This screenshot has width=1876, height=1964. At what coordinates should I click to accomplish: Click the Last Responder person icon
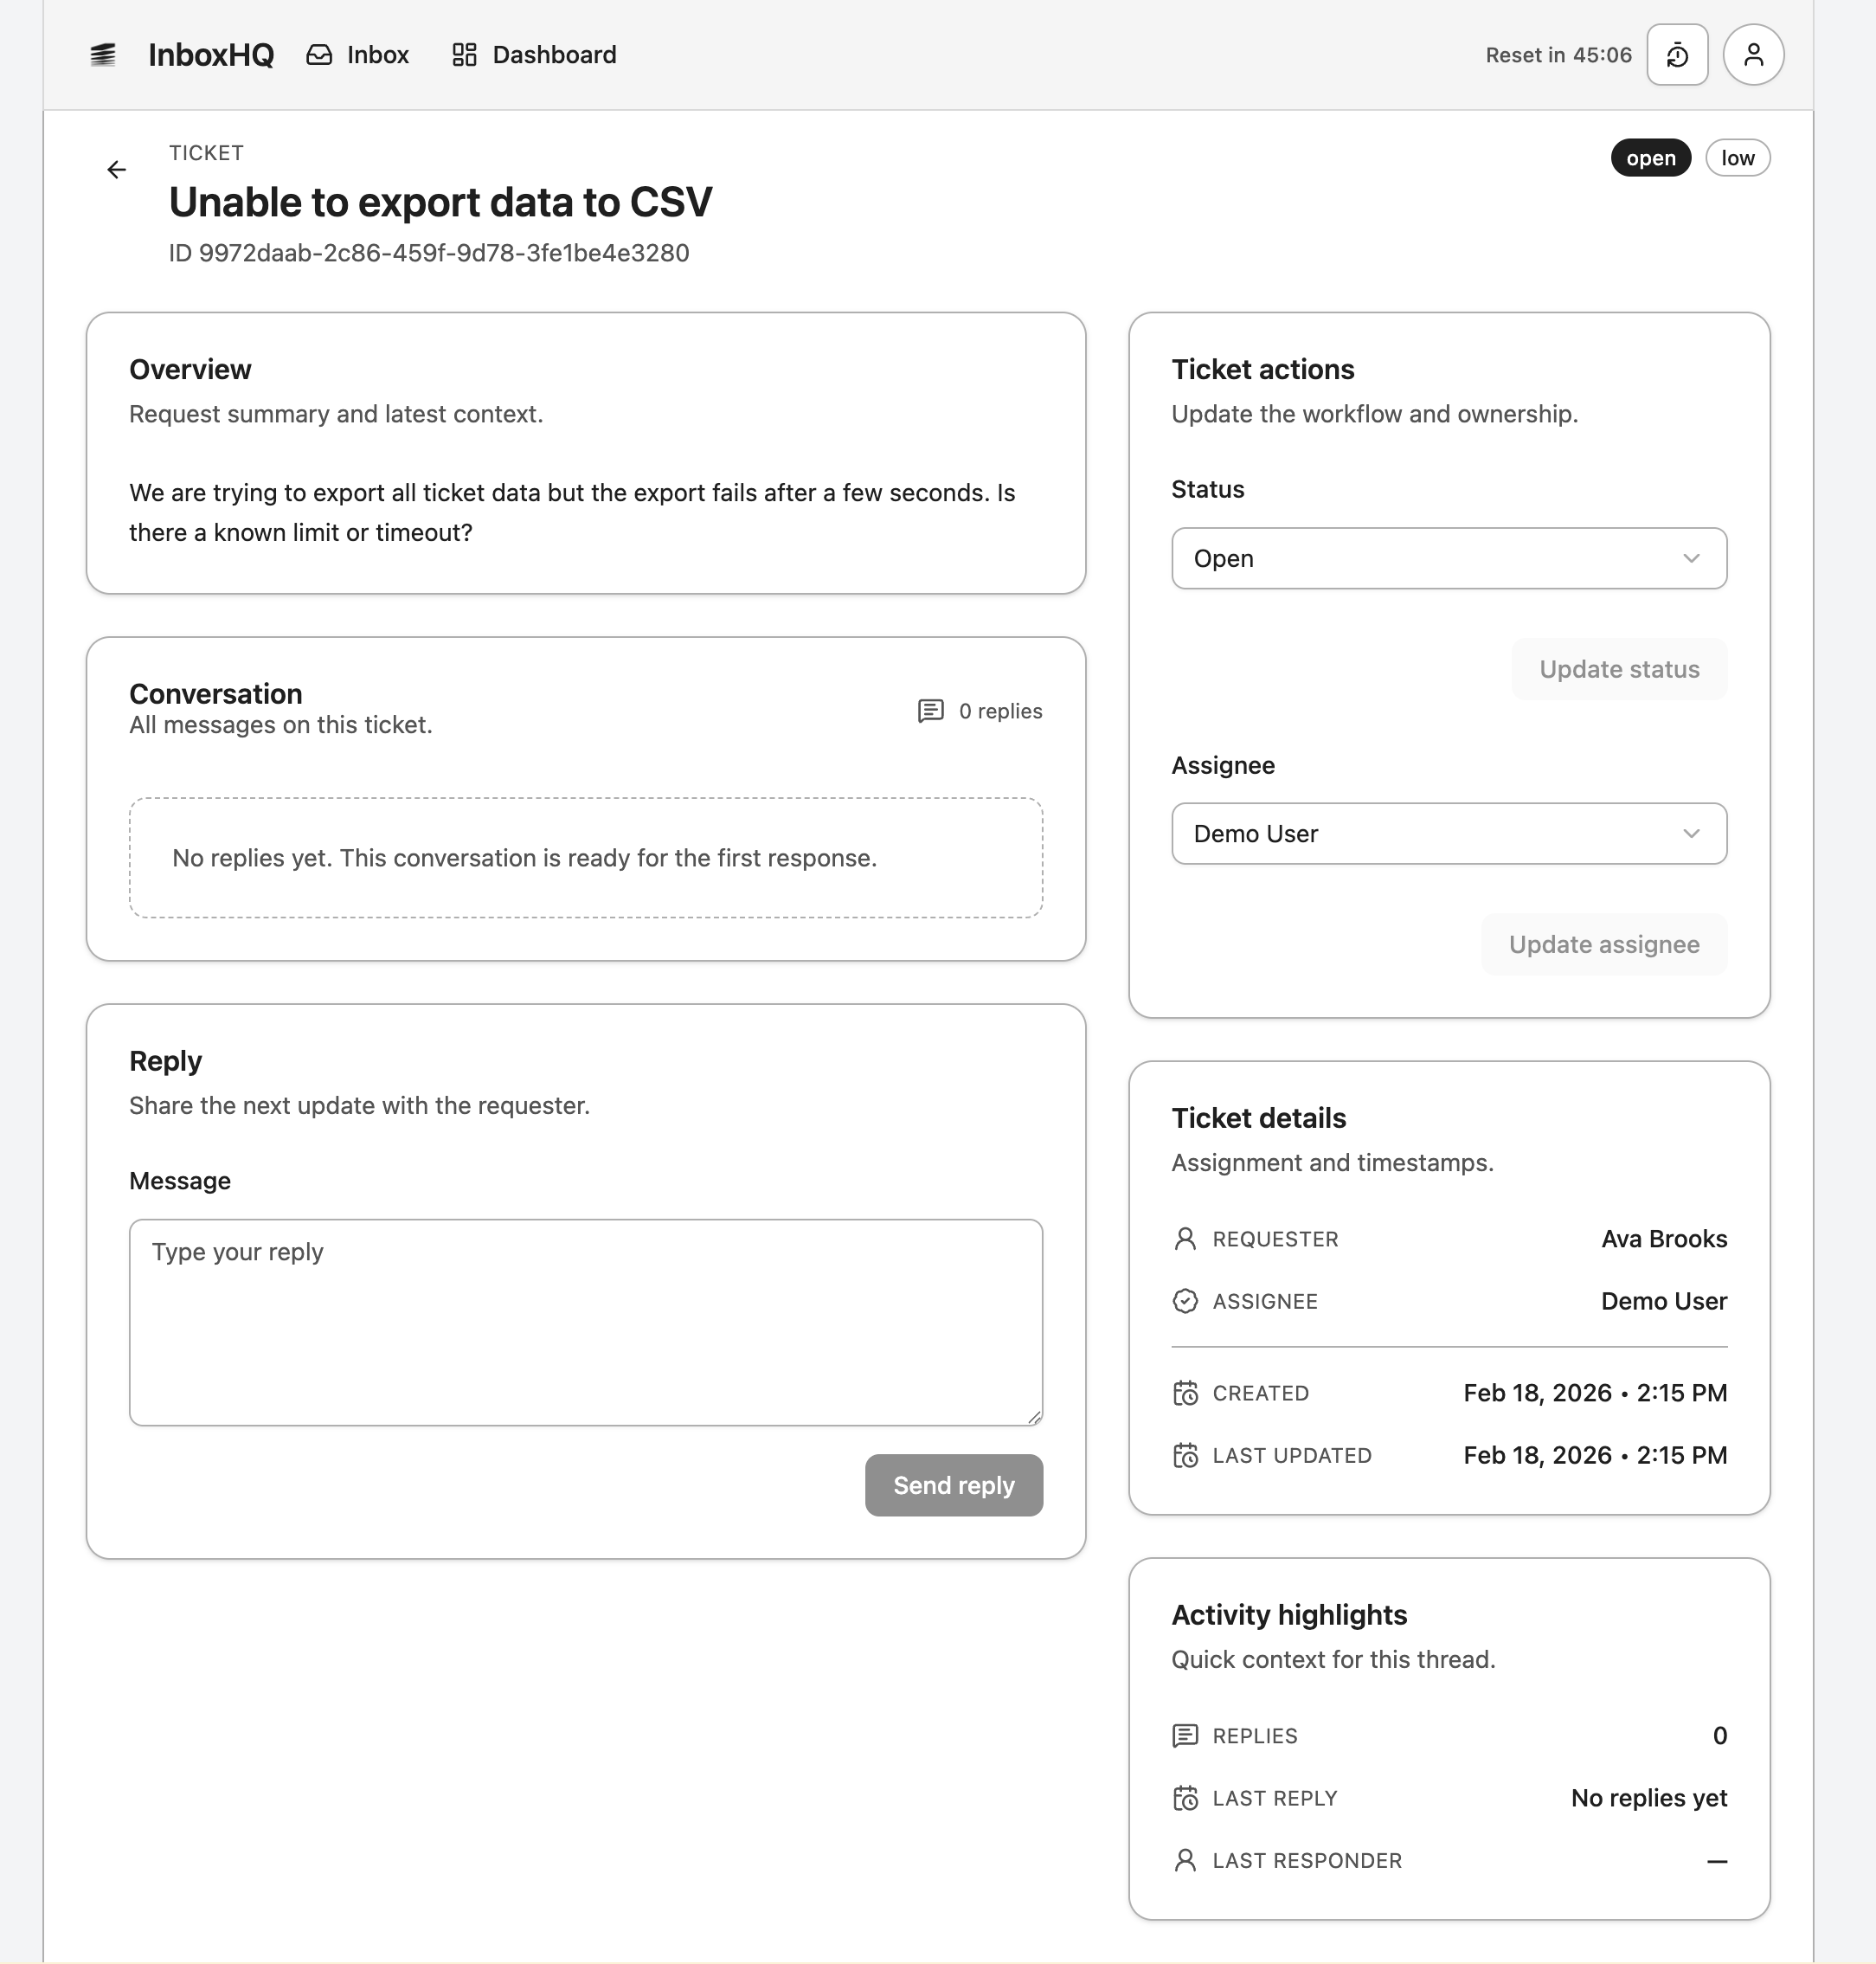coord(1185,1861)
